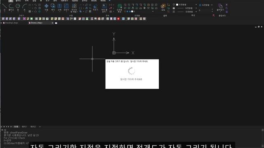264x148 pixels.
Task: Activate the Erase tool in the ribbon
Action: click(x=95, y=7)
